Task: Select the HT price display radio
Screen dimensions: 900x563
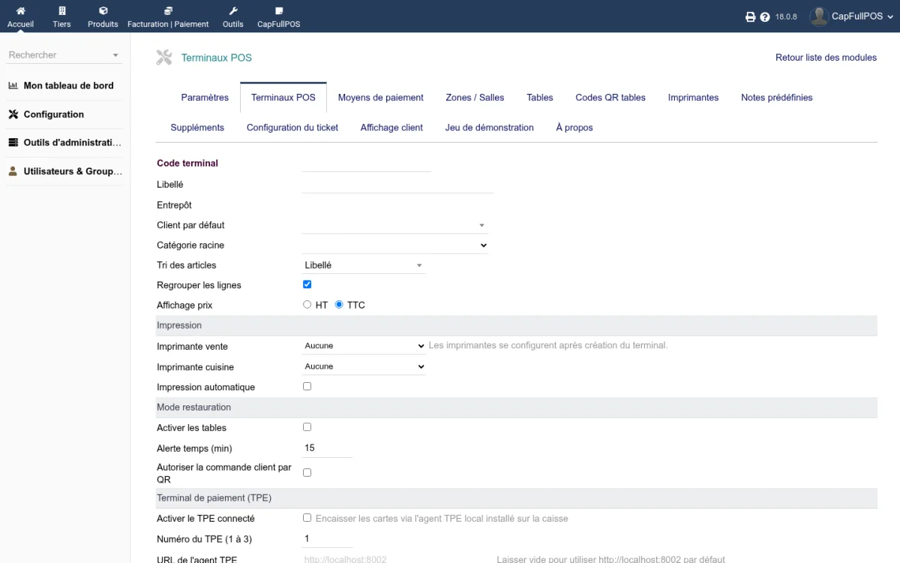Action: (307, 305)
